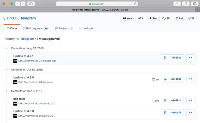Copy the full SHA for fe599cd
This screenshot has height=123, width=200.
165,58
